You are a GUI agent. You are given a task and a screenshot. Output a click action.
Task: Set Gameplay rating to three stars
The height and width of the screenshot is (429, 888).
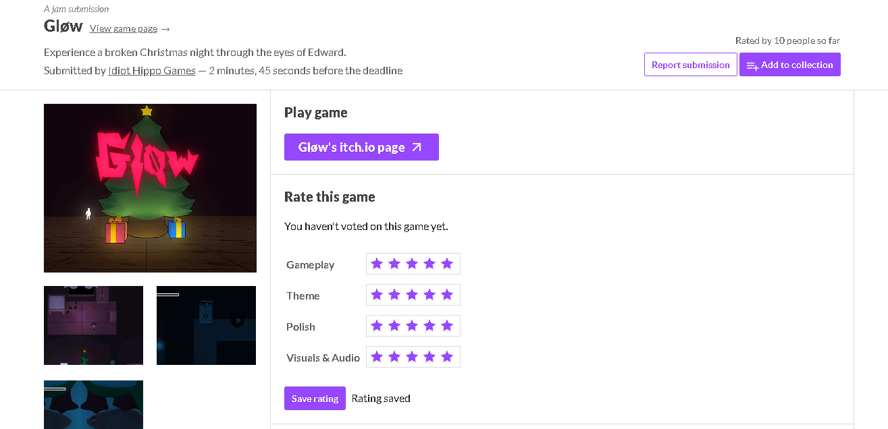point(412,264)
